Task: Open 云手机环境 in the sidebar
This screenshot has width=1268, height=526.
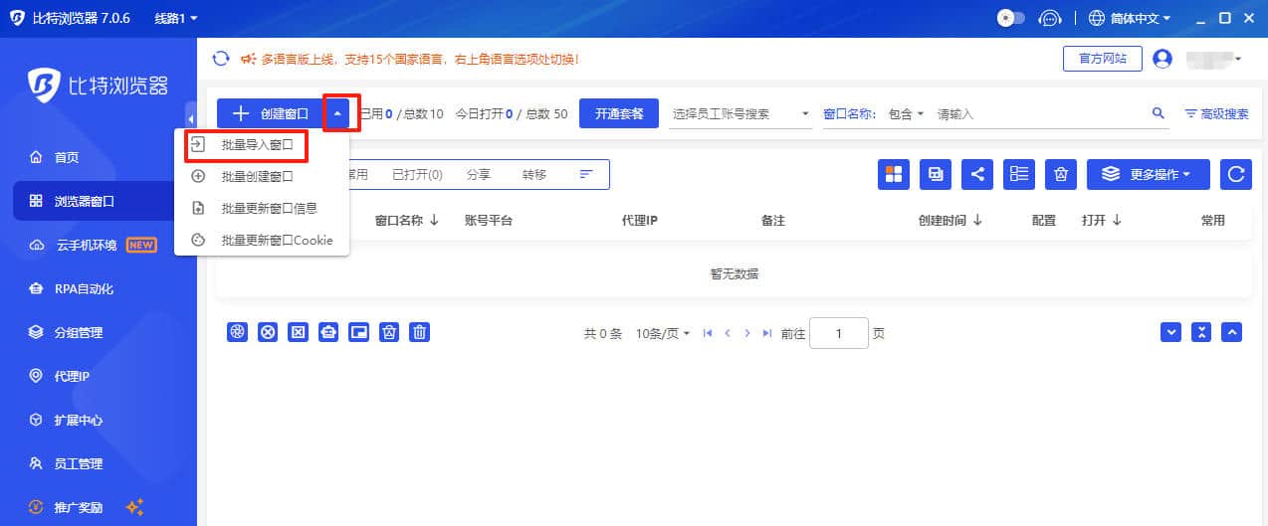Action: (x=93, y=245)
